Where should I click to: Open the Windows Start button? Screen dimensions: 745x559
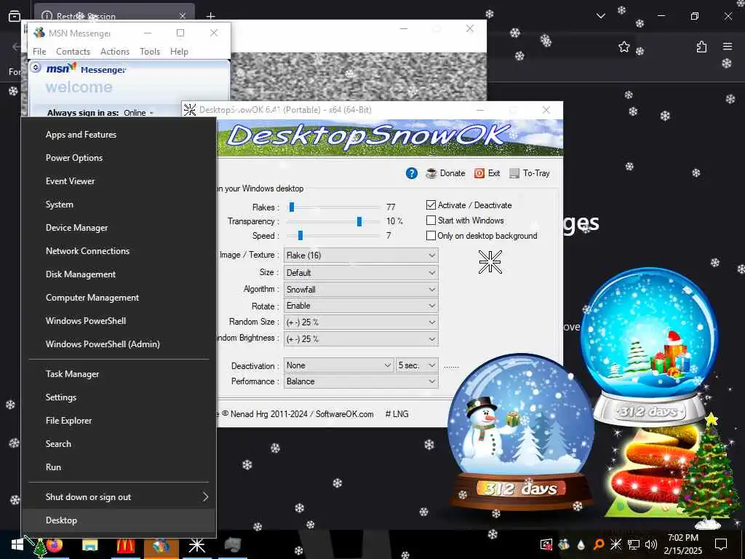[x=17, y=544]
